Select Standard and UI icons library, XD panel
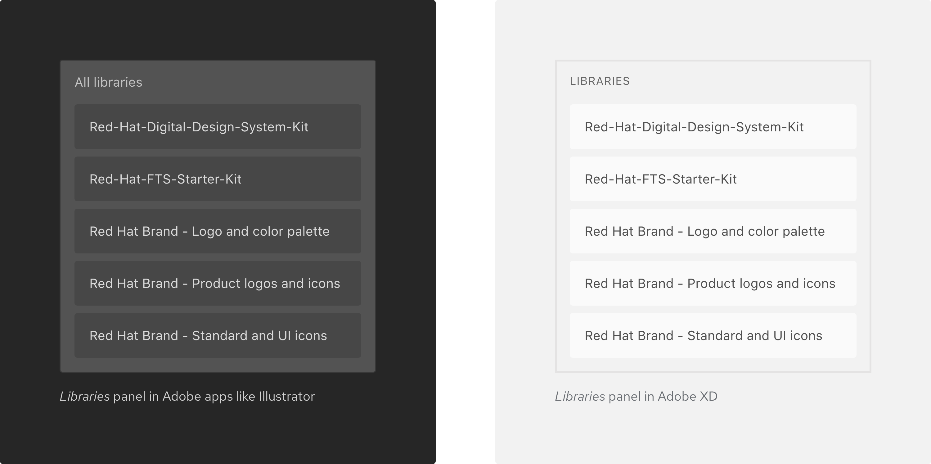The width and height of the screenshot is (931, 464). click(x=713, y=335)
